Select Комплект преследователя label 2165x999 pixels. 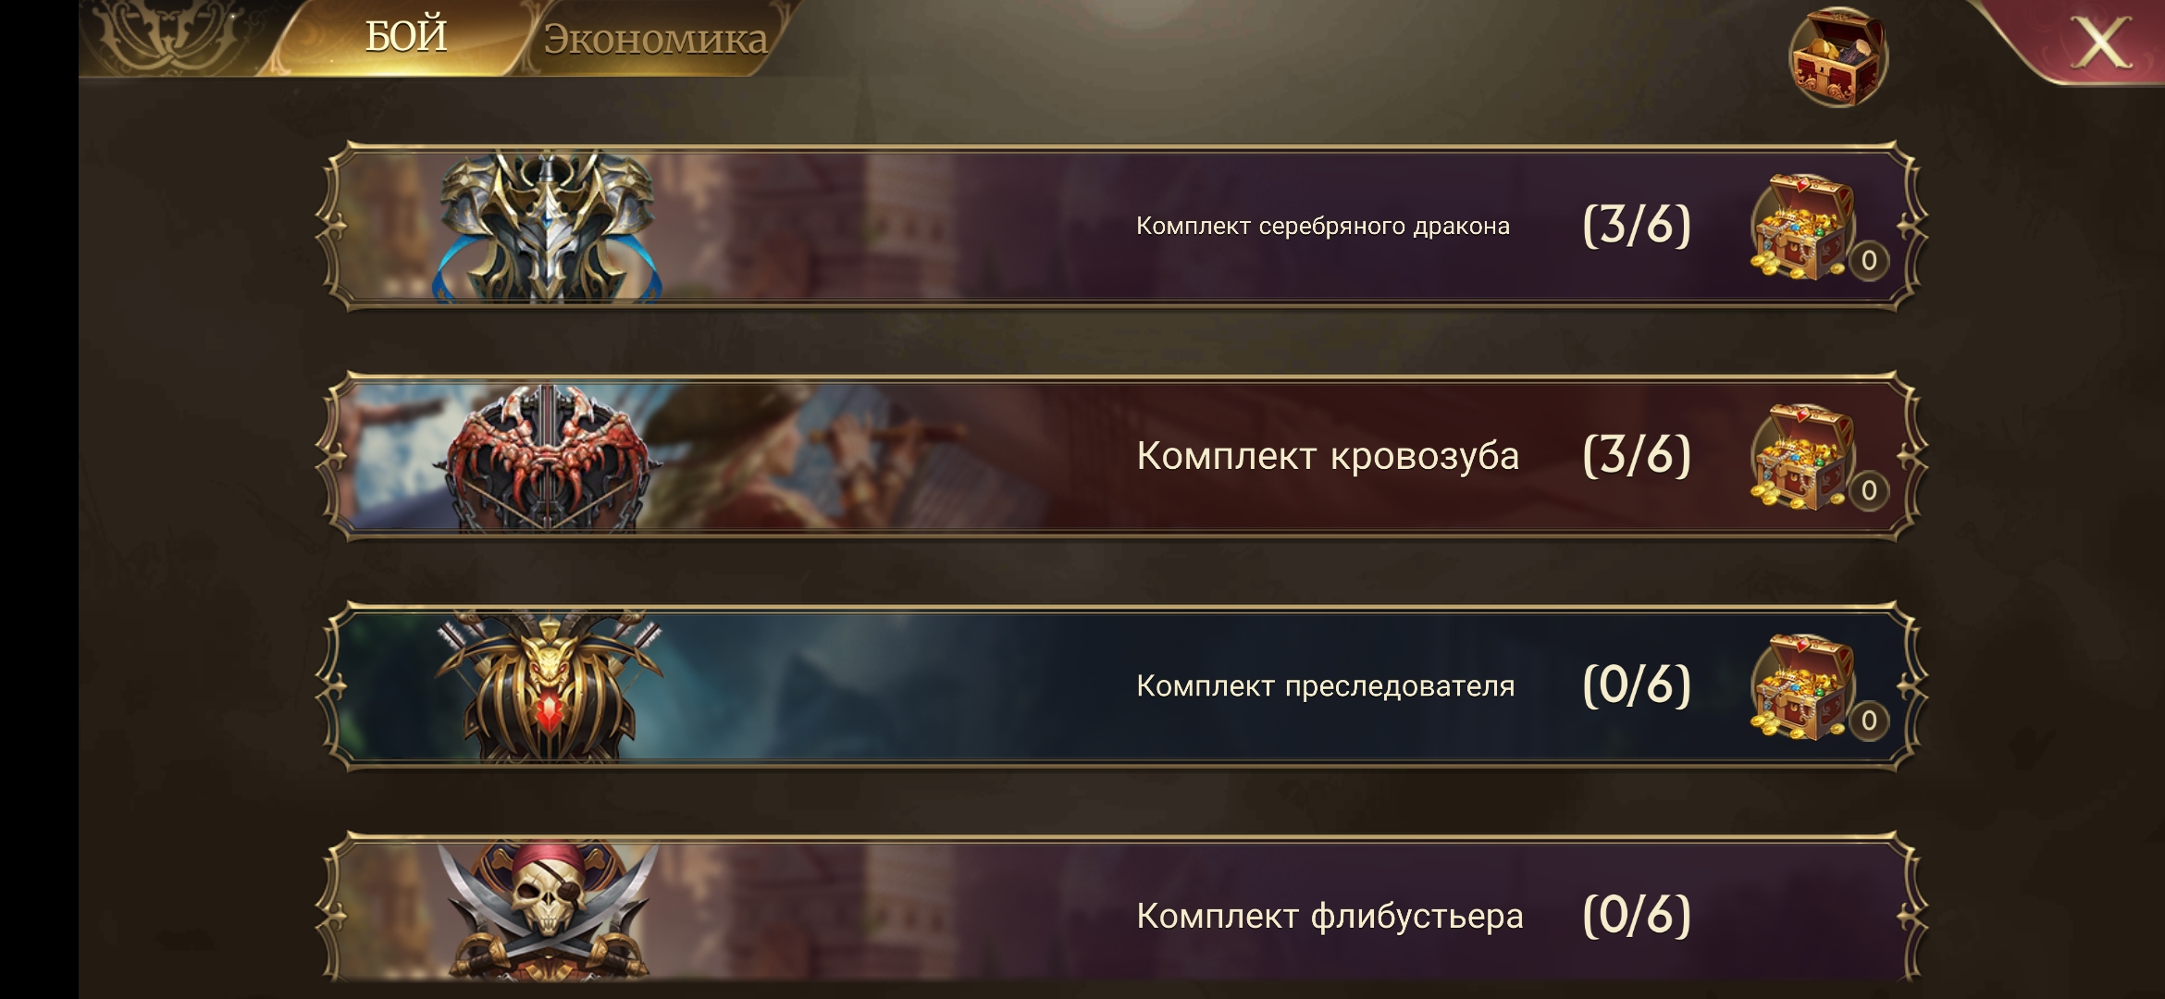click(1326, 686)
